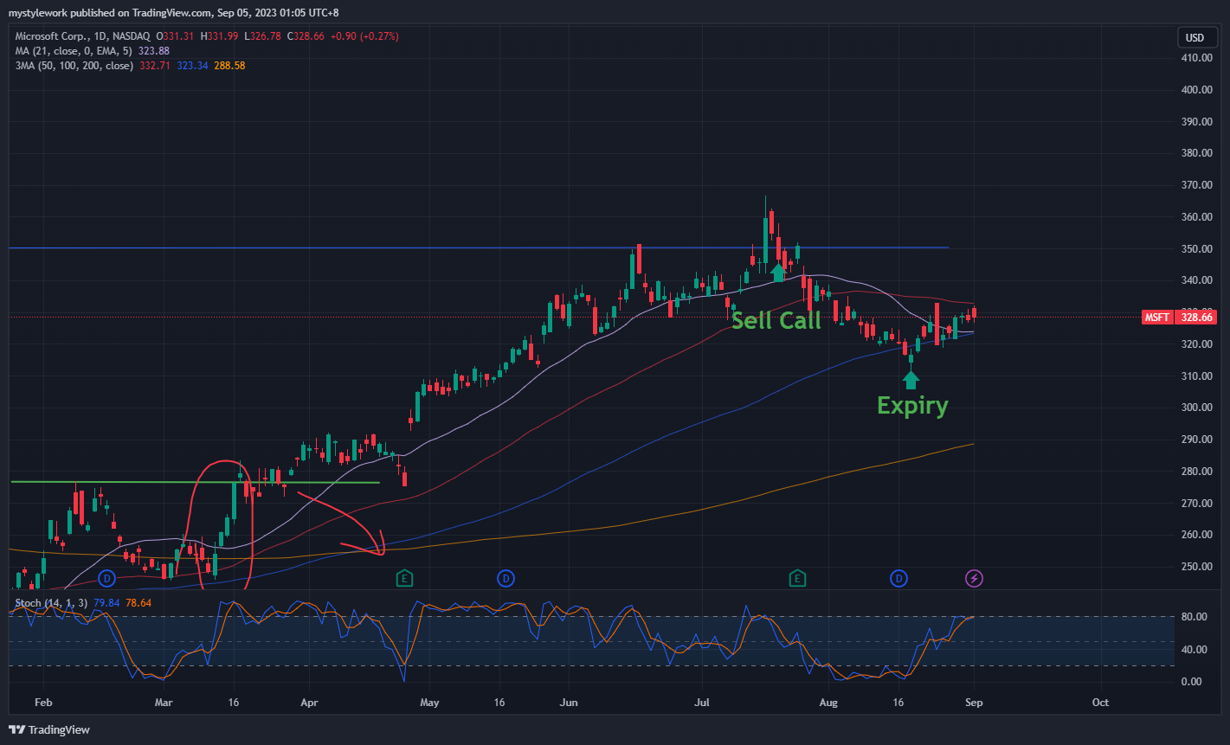Screen dimensions: 1230x745
Task: Click the dividend D marker in mid-May
Action: (x=506, y=578)
